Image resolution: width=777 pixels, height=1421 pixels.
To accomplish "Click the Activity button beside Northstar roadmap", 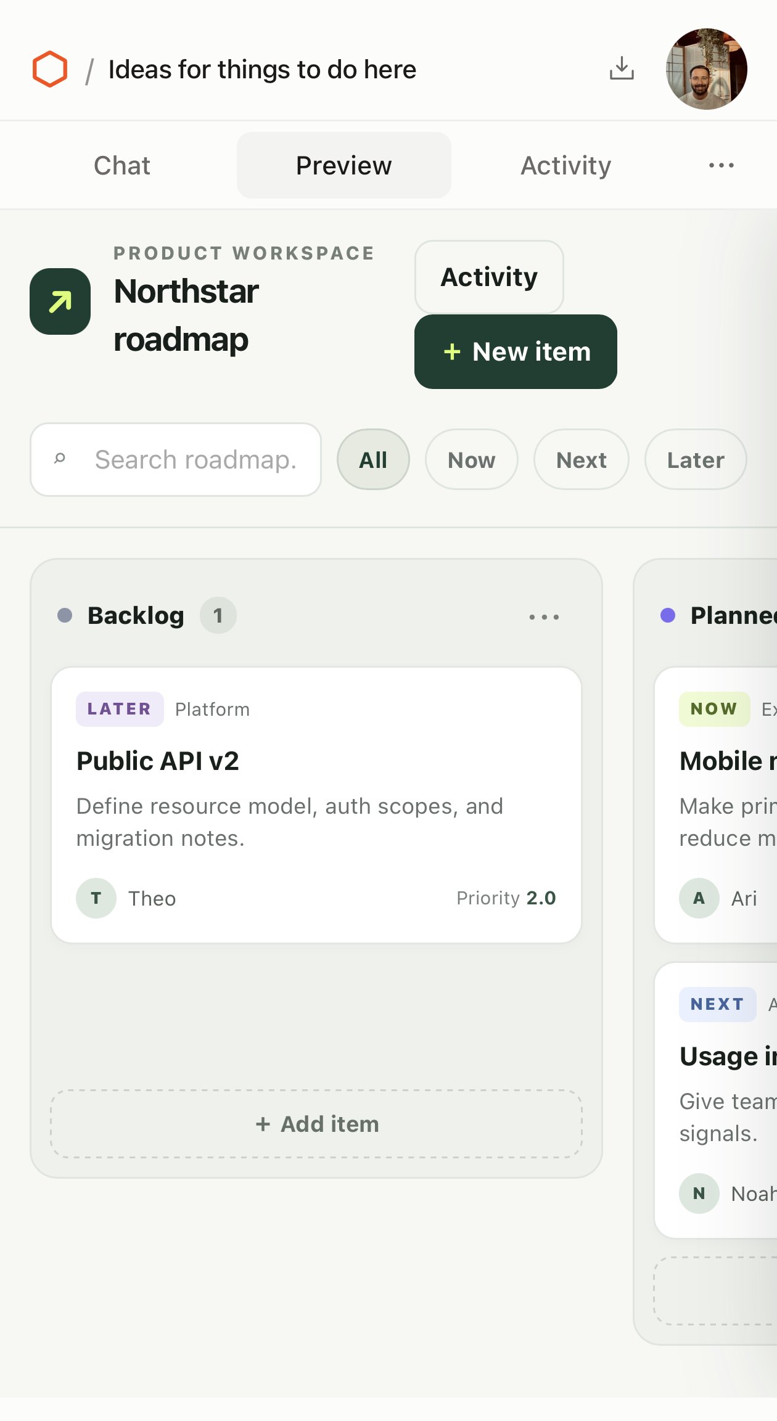I will pyautogui.click(x=489, y=277).
